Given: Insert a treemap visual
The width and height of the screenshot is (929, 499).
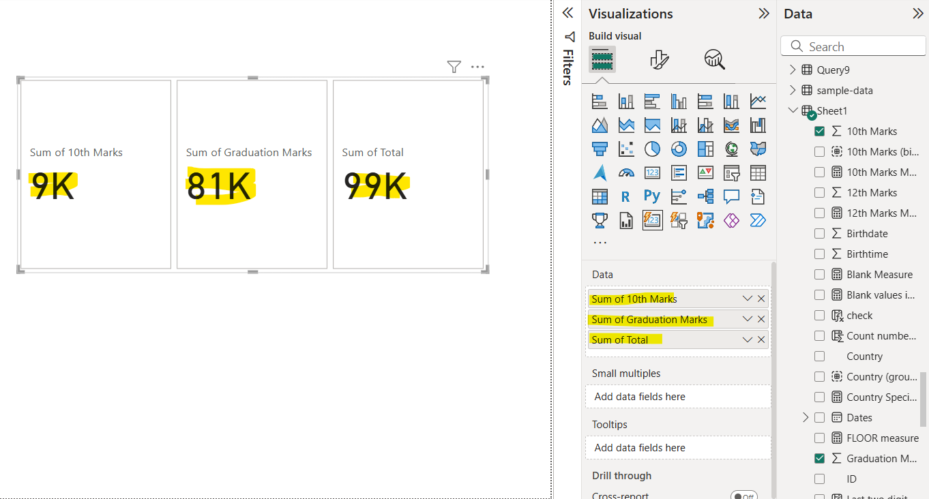Looking at the screenshot, I should pyautogui.click(x=705, y=149).
